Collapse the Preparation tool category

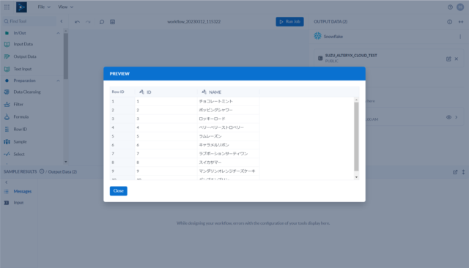click(x=58, y=81)
